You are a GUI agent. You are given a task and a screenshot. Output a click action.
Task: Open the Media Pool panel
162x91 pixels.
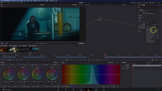[x=20, y=3]
